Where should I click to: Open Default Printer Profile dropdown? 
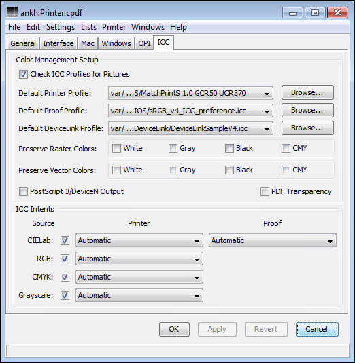[190, 93]
